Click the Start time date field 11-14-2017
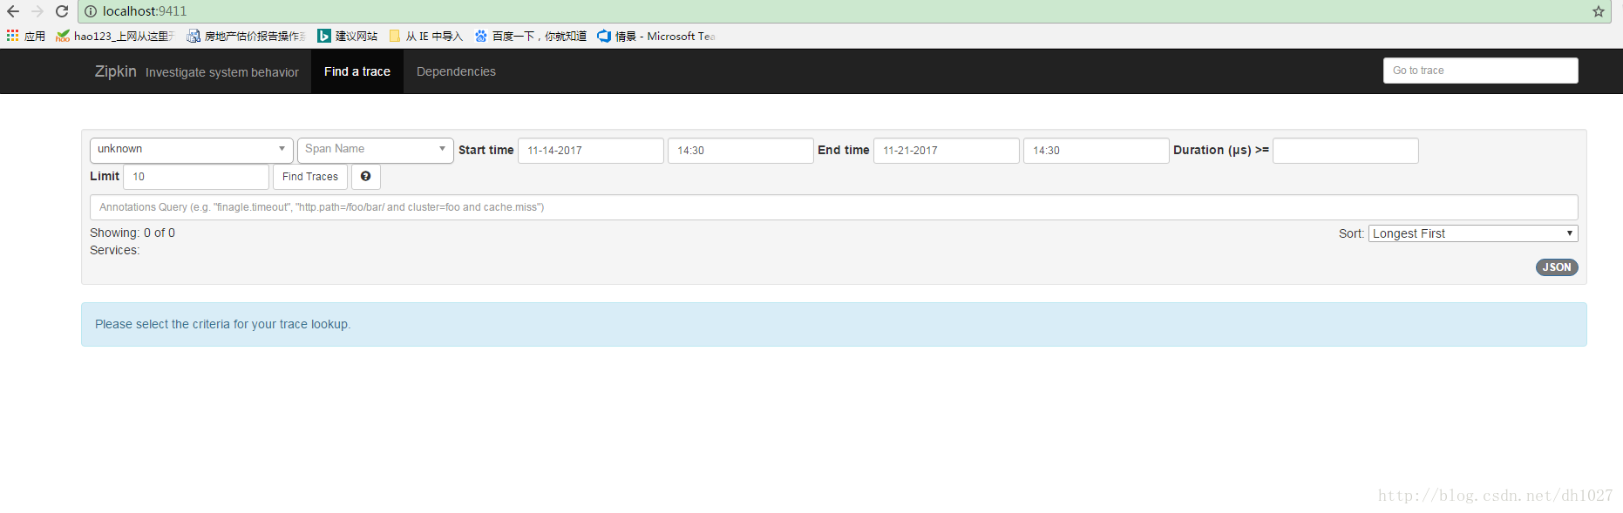This screenshot has height=513, width=1623. click(591, 151)
